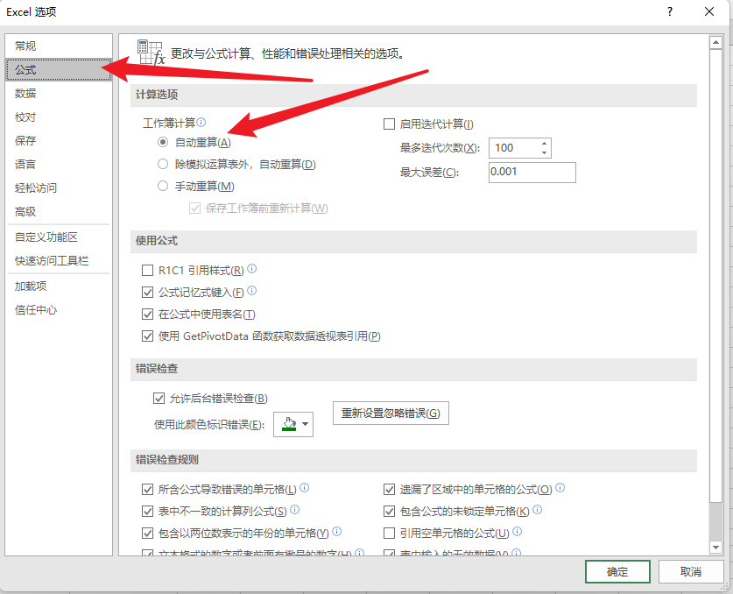The height and width of the screenshot is (594, 733).
Task: Click info icon after 遗漏了区域中的单元格的公式
Action: click(x=560, y=488)
